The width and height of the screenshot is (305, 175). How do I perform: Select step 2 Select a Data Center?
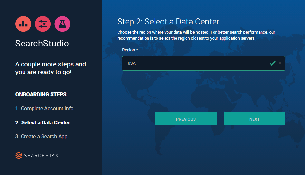tap(43, 123)
